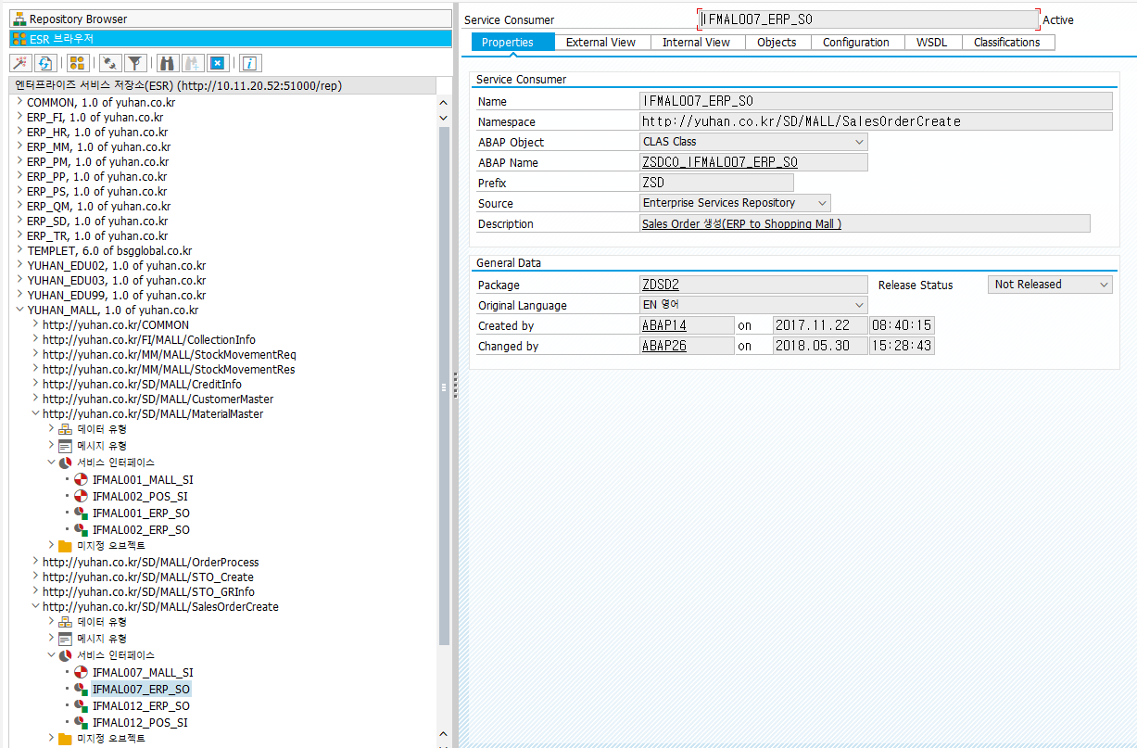Viewport: 1137px width, 748px height.
Task: Click the ABAP14 created-by user link
Action: coord(664,325)
